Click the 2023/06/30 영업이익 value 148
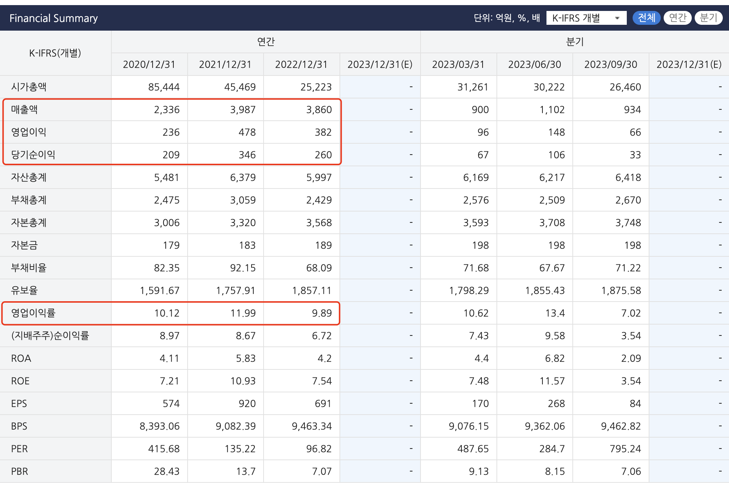Viewport: 729px width, 485px height. pyautogui.click(x=556, y=132)
